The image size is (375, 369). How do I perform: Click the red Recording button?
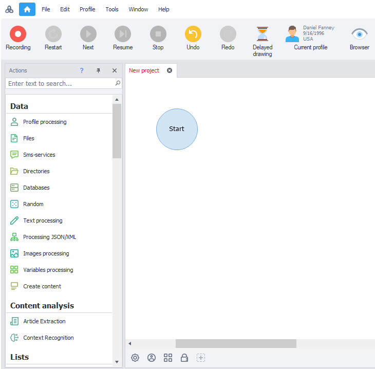point(18,34)
